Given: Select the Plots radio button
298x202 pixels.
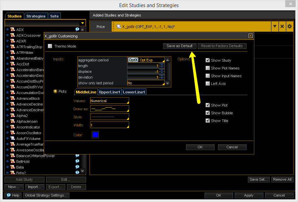Looking at the screenshot, I should click(x=55, y=91).
